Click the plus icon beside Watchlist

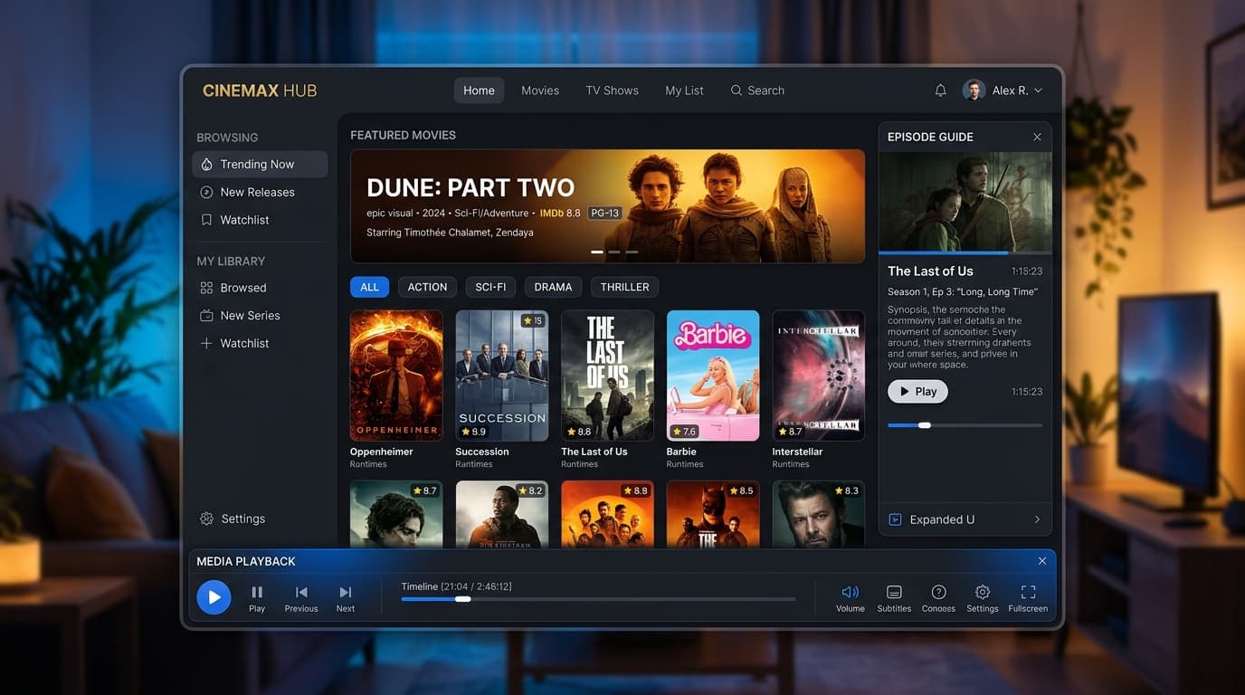tap(206, 343)
